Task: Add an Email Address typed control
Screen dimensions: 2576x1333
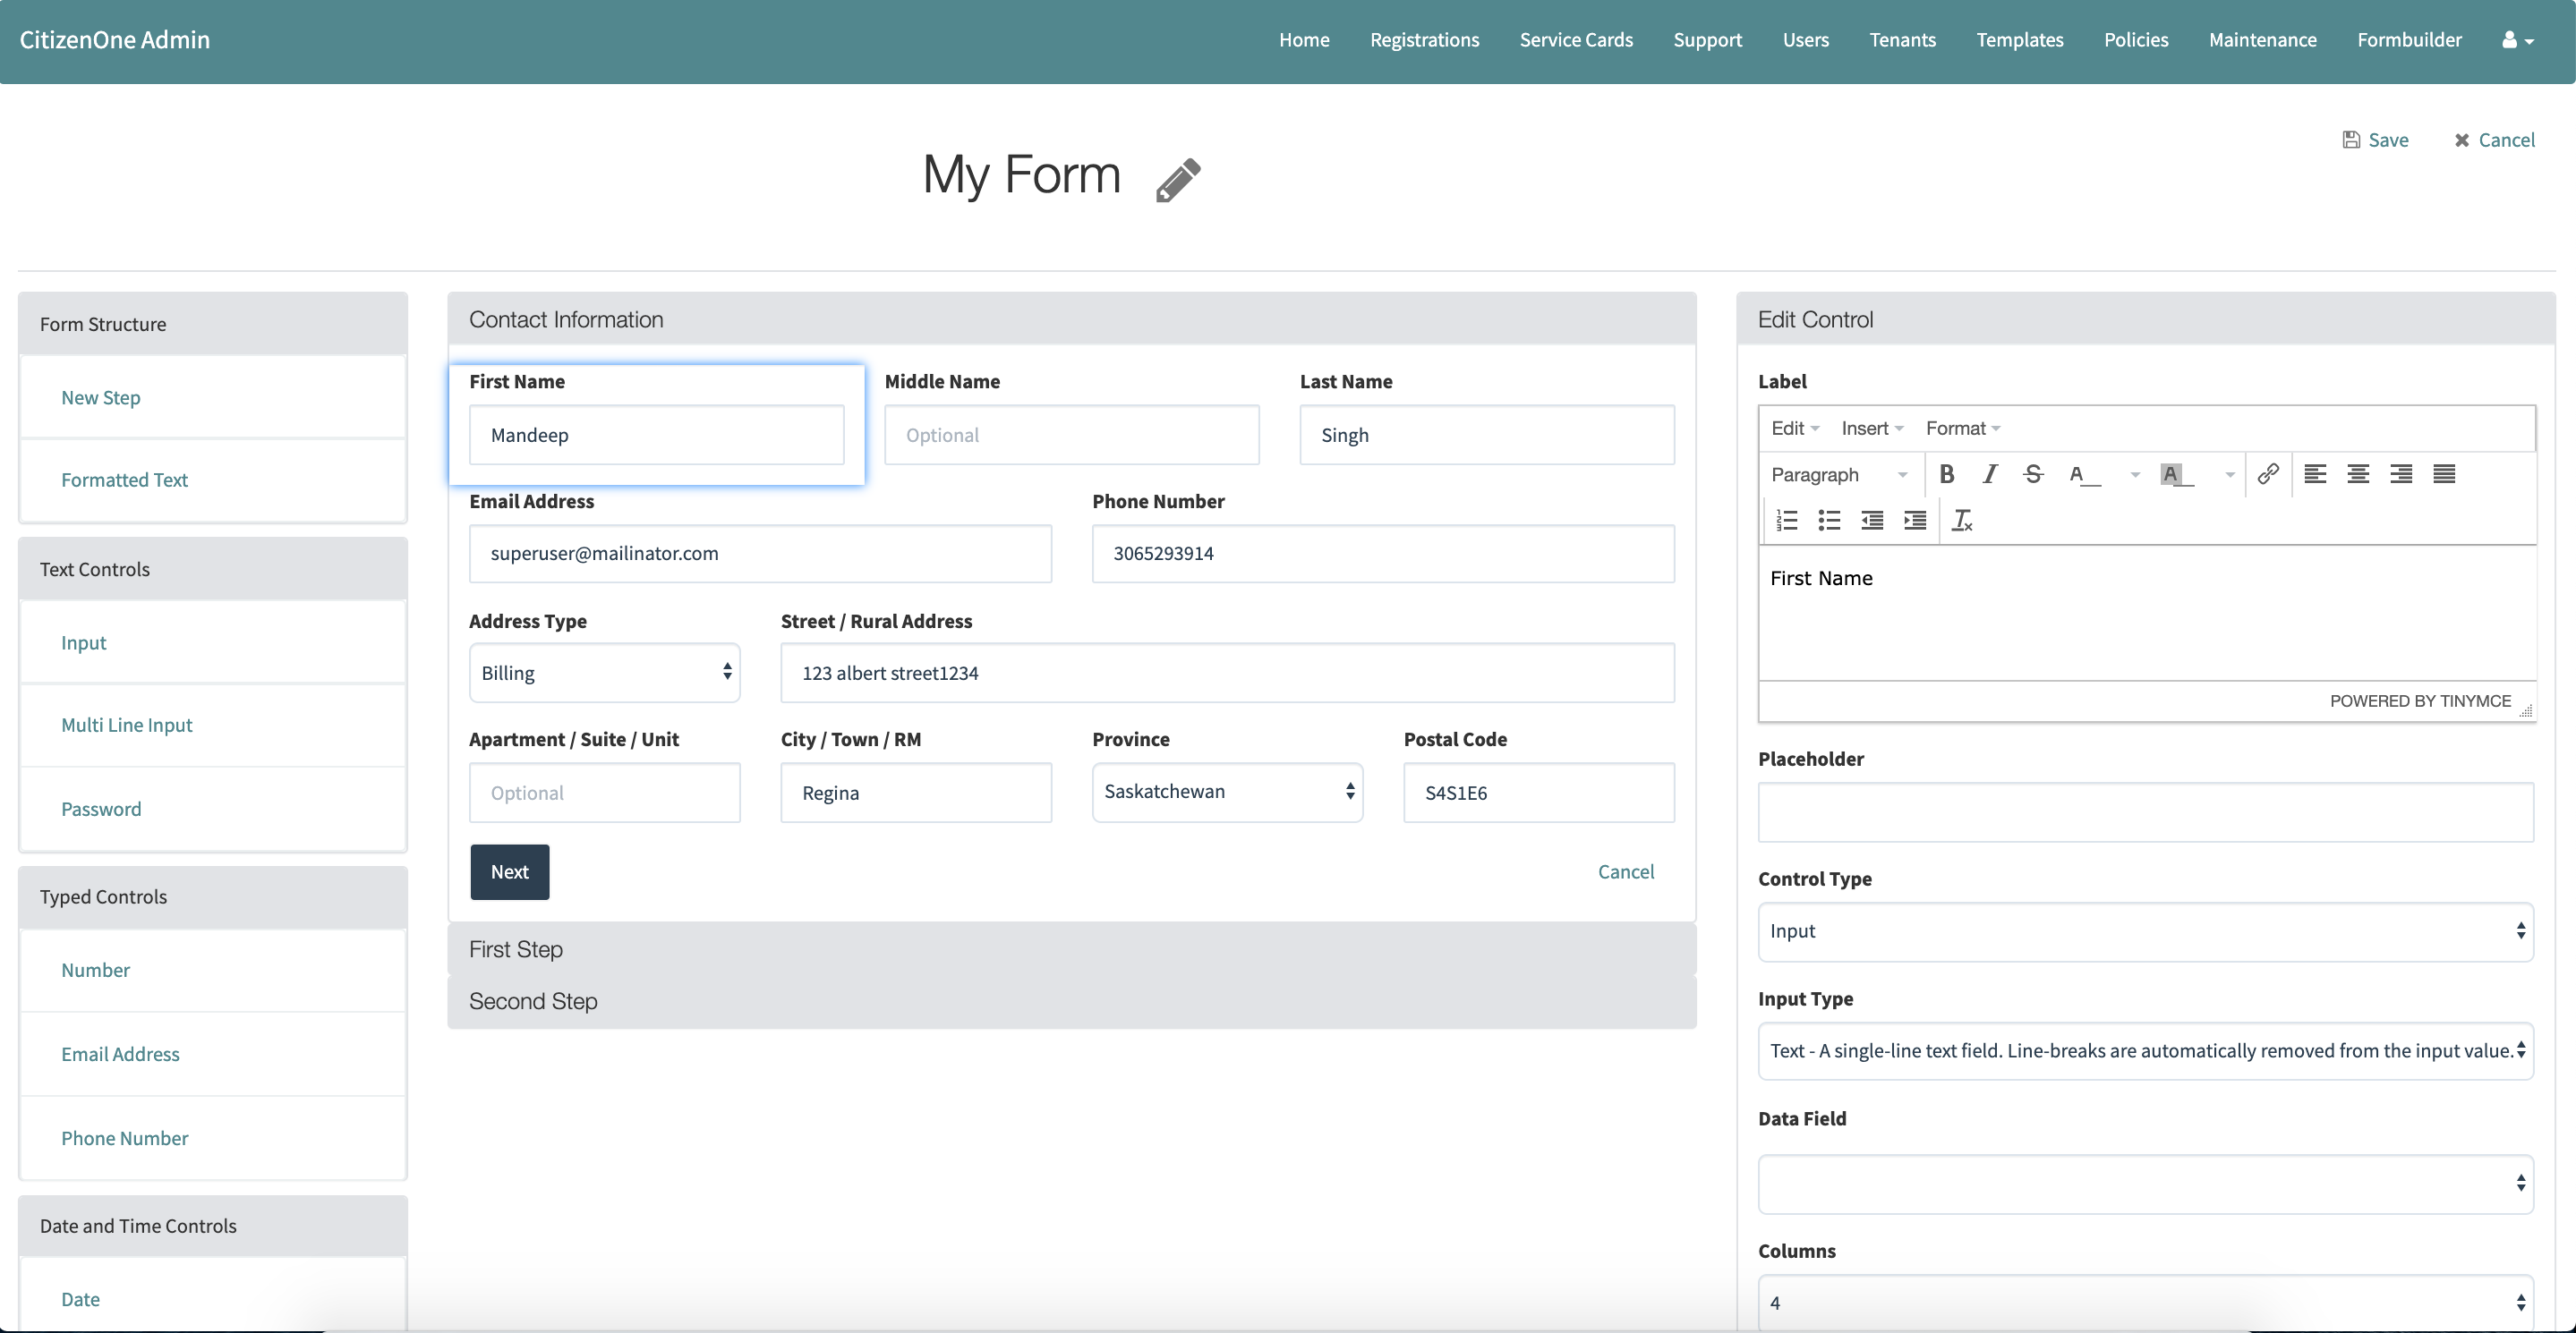Action: point(213,1055)
